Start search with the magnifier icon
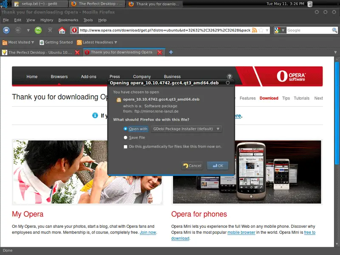The height and width of the screenshot is (255, 340). pyautogui.click(x=334, y=30)
